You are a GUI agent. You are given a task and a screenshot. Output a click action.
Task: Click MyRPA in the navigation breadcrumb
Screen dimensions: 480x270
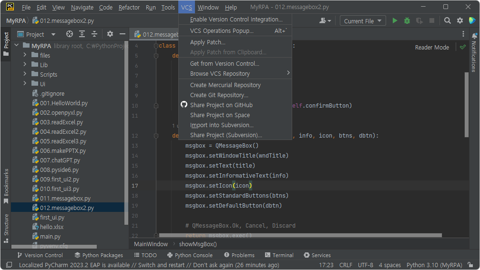click(x=16, y=21)
